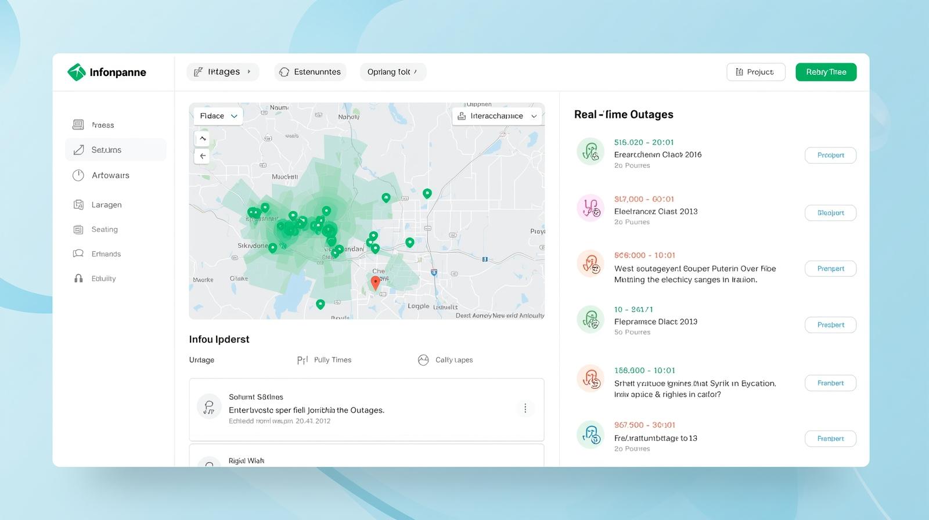The width and height of the screenshot is (929, 520).
Task: Select green map pin near Logople
Action: click(320, 304)
